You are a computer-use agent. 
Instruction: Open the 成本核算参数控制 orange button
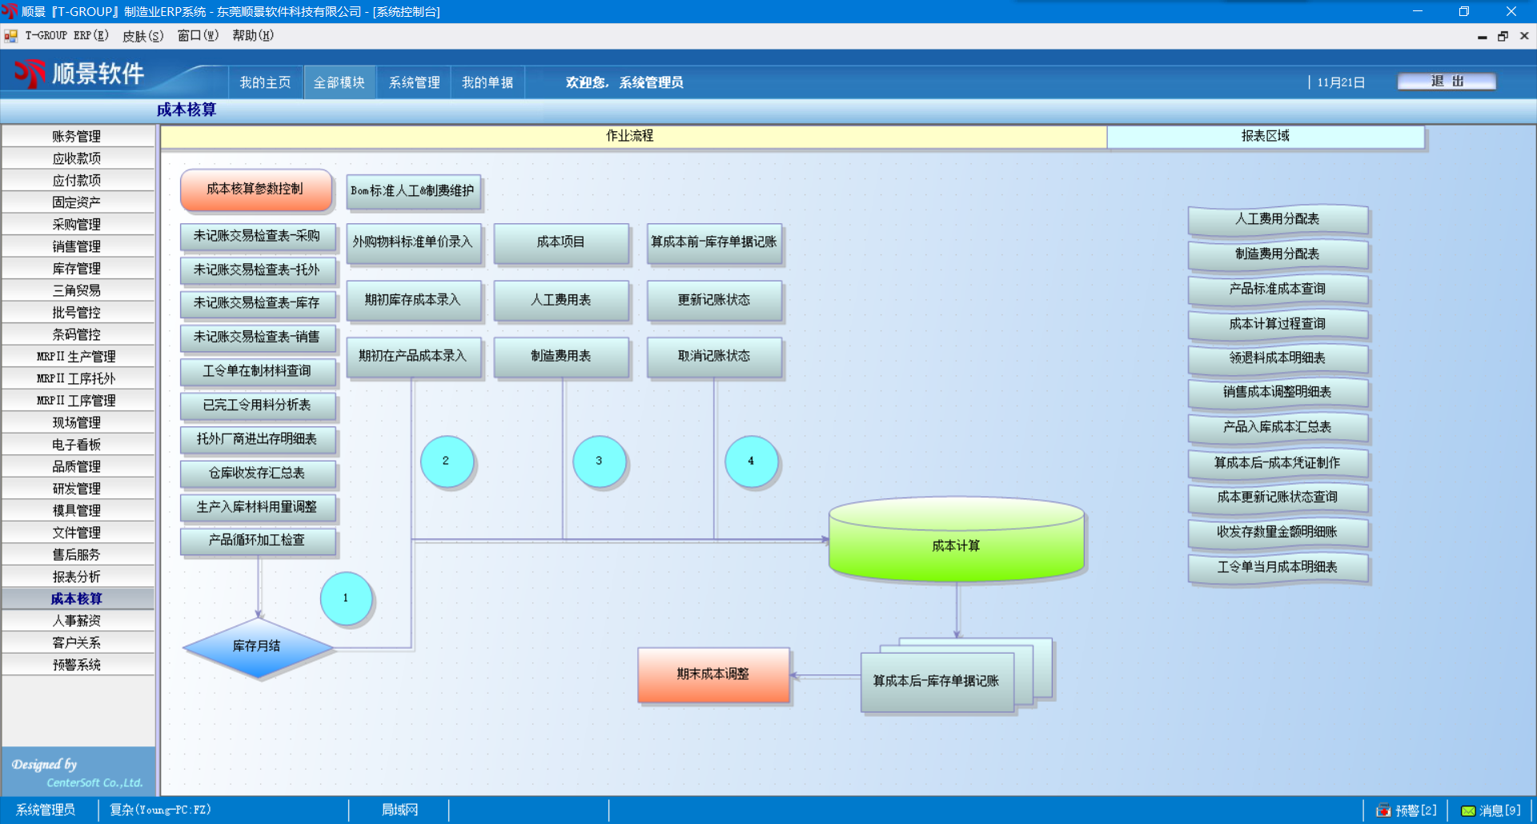click(x=255, y=190)
